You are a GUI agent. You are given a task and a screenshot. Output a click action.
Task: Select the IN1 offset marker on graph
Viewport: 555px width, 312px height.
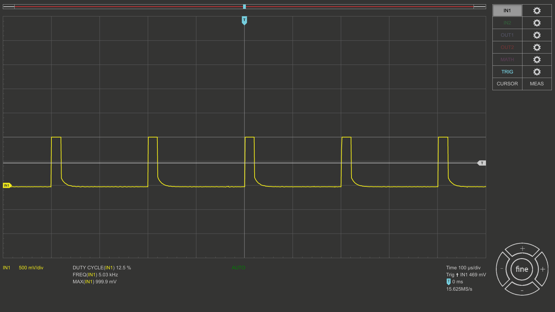[x=7, y=185]
